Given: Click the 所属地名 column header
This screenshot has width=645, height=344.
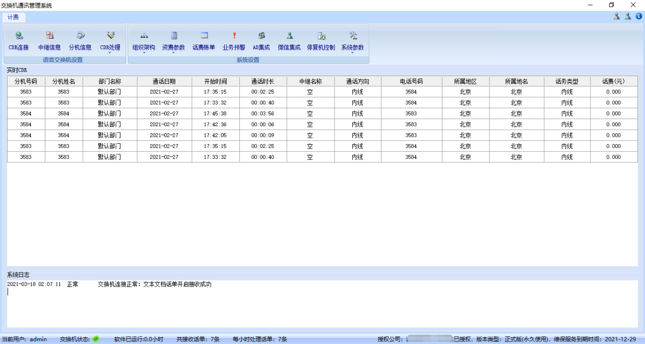Looking at the screenshot, I should [517, 81].
